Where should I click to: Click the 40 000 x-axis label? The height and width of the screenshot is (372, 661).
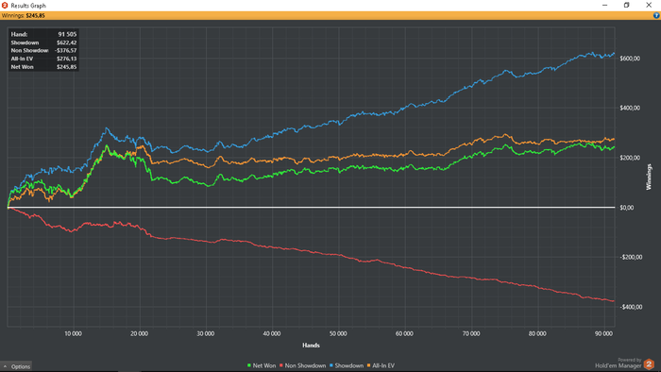tap(272, 333)
